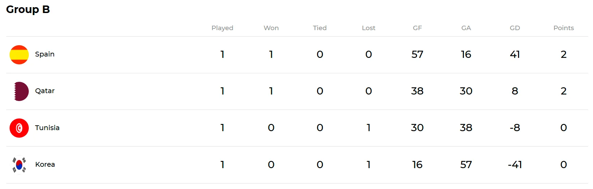Image resolution: width=593 pixels, height=189 pixels.
Task: Click the Group B heading
Action: 28,9
